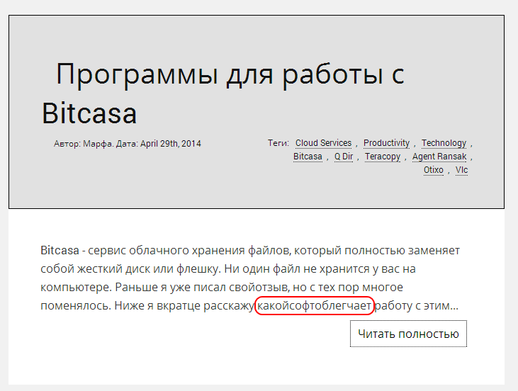The image size is (518, 391).
Task: Select the Teracopy tag
Action: tap(383, 157)
